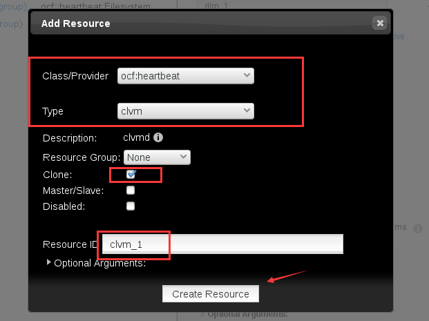Click the info icon beside clvmd description
This screenshot has height=321, width=429.
click(158, 137)
